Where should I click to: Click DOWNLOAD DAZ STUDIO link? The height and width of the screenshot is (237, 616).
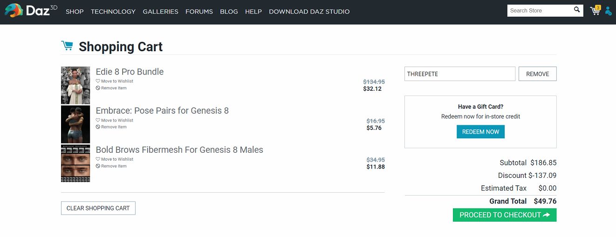(309, 12)
